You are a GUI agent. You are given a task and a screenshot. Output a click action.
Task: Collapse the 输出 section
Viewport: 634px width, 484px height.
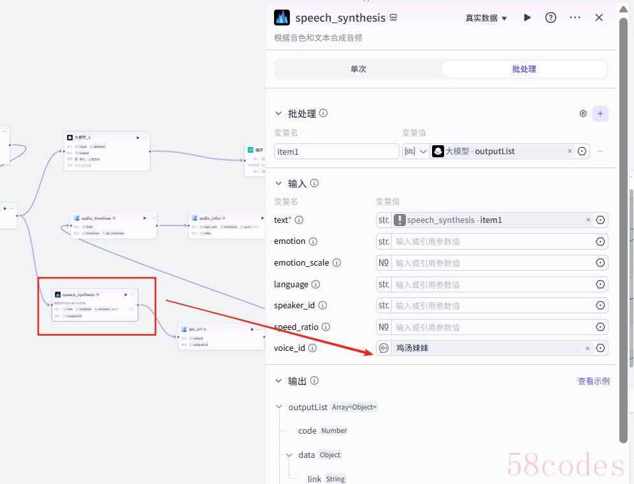(x=278, y=381)
